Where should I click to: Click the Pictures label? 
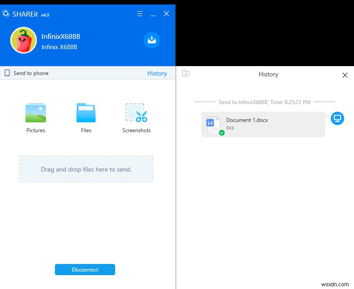click(36, 130)
